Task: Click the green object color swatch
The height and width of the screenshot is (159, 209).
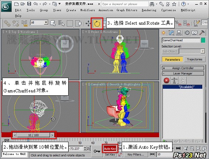Action: tap(203, 40)
